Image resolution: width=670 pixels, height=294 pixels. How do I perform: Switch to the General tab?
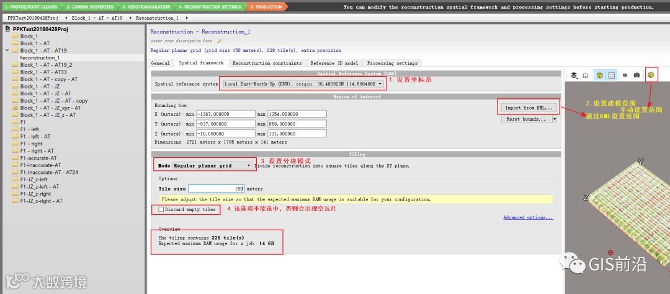coord(161,63)
